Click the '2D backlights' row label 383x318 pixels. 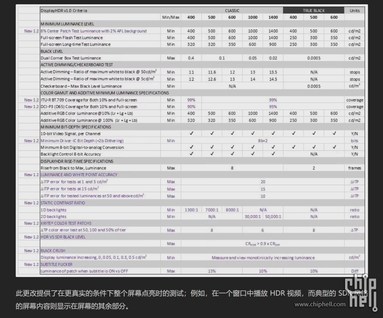54,217
